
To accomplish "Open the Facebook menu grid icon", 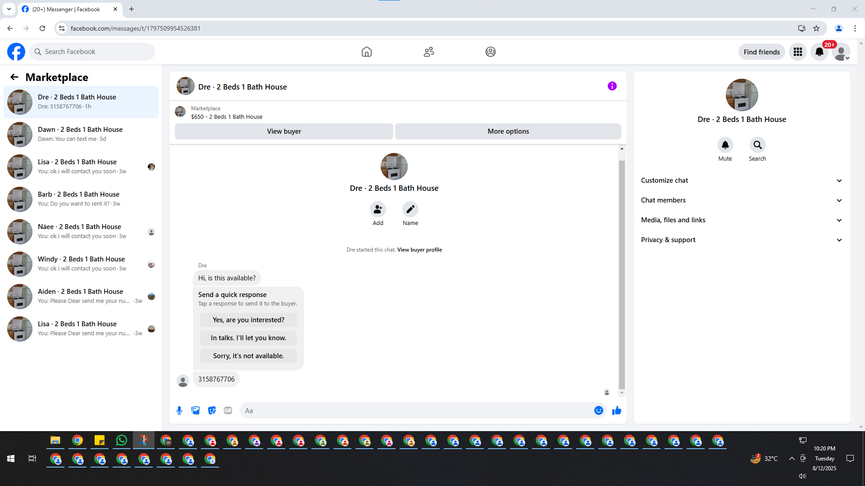I will pyautogui.click(x=797, y=52).
